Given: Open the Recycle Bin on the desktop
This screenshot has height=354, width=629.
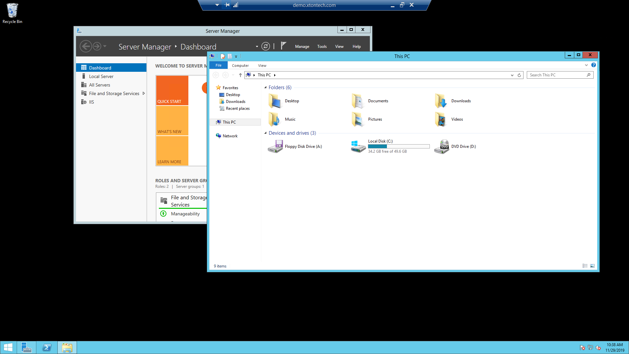Looking at the screenshot, I should pyautogui.click(x=12, y=11).
